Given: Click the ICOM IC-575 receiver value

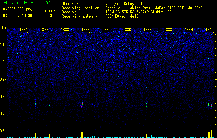Looking at the screenshot, I should pyautogui.click(x=138, y=12).
